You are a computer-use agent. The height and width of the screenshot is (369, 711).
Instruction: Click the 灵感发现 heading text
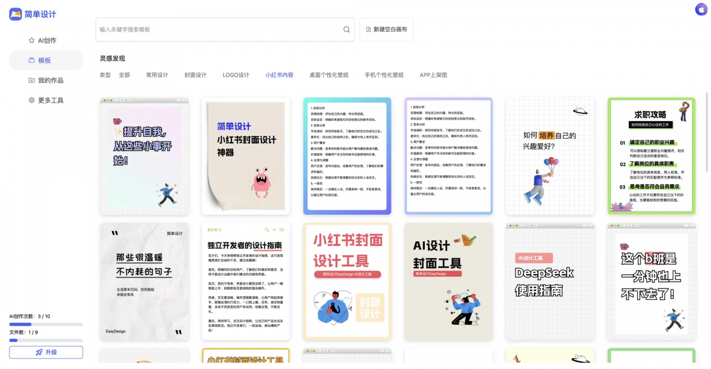(112, 58)
